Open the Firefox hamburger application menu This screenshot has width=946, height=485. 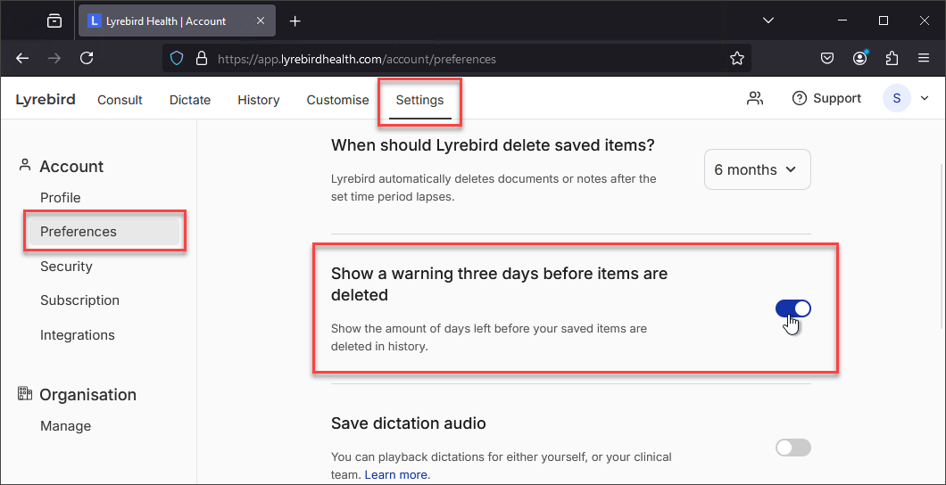[923, 59]
